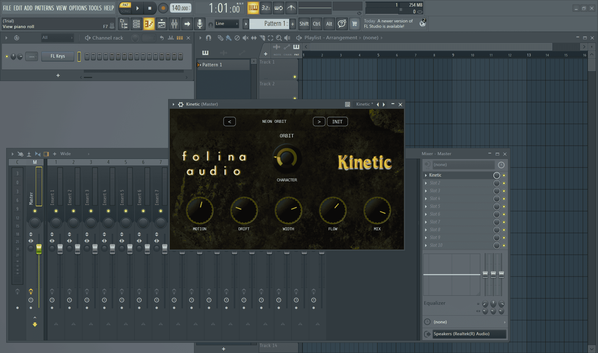Open the PATTERNS menu

[x=44, y=8]
